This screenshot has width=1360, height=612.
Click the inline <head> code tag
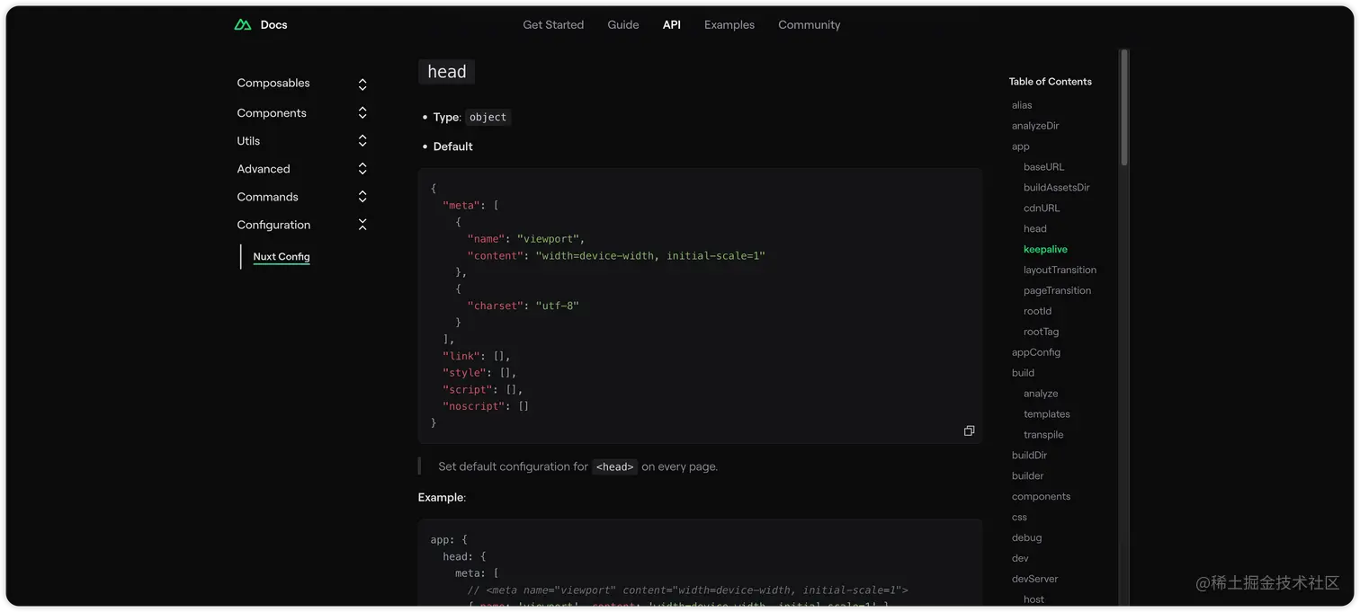pyautogui.click(x=615, y=467)
